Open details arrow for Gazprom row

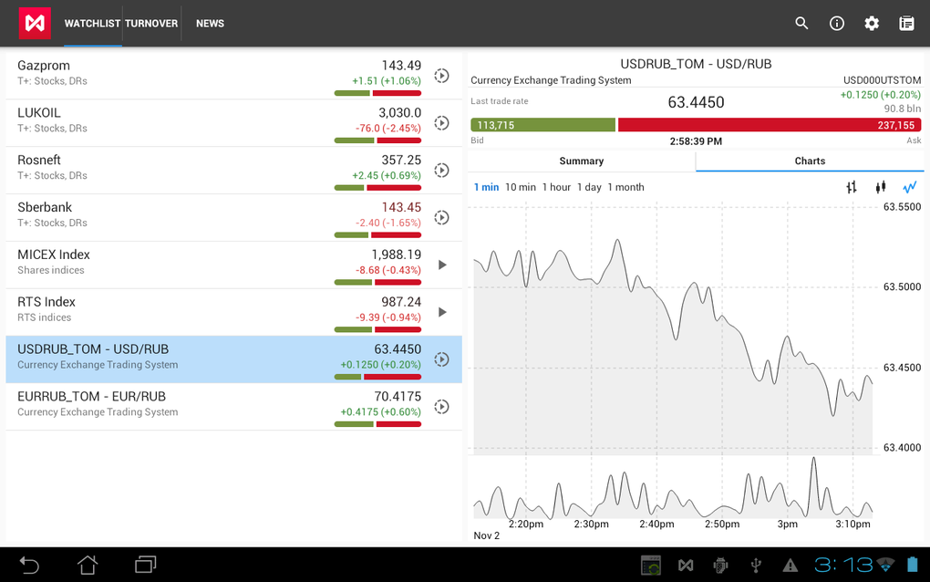click(441, 76)
